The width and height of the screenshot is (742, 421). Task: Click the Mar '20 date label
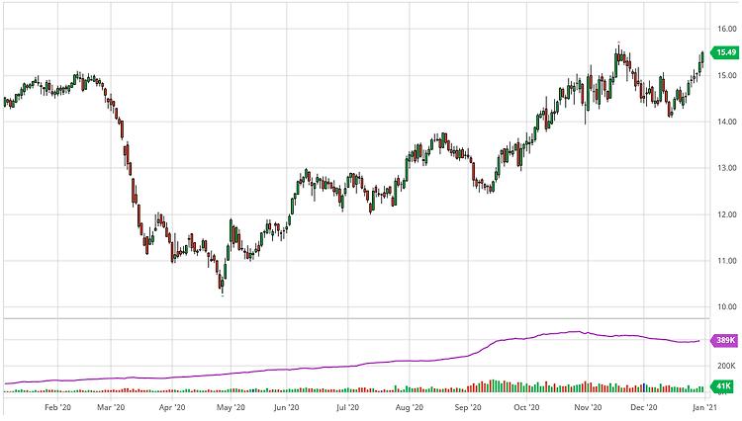coord(111,407)
